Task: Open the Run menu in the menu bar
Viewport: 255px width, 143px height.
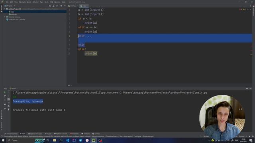Action: click(x=41, y=2)
